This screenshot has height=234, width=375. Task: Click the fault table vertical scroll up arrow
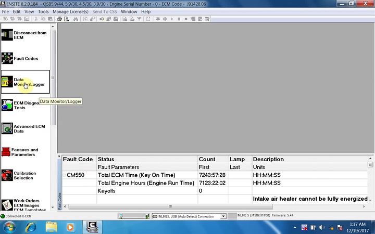tap(370, 159)
